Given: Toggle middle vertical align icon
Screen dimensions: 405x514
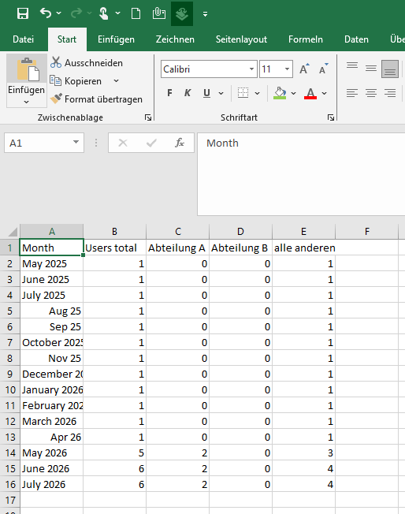Looking at the screenshot, I should (371, 69).
